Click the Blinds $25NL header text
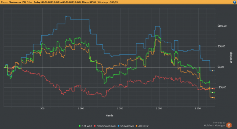The image size is (237, 129). 89,2
